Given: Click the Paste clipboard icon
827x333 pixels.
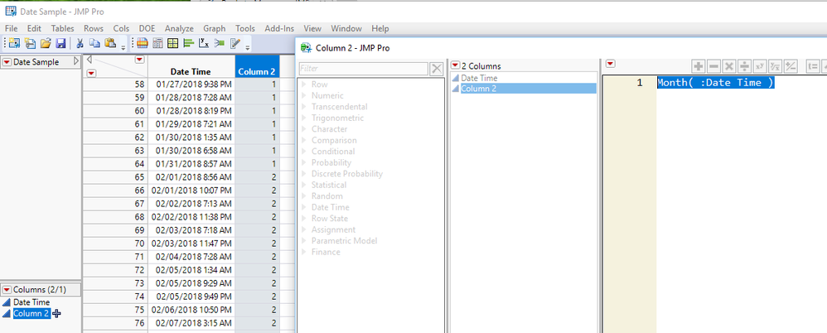Looking at the screenshot, I should click(110, 43).
